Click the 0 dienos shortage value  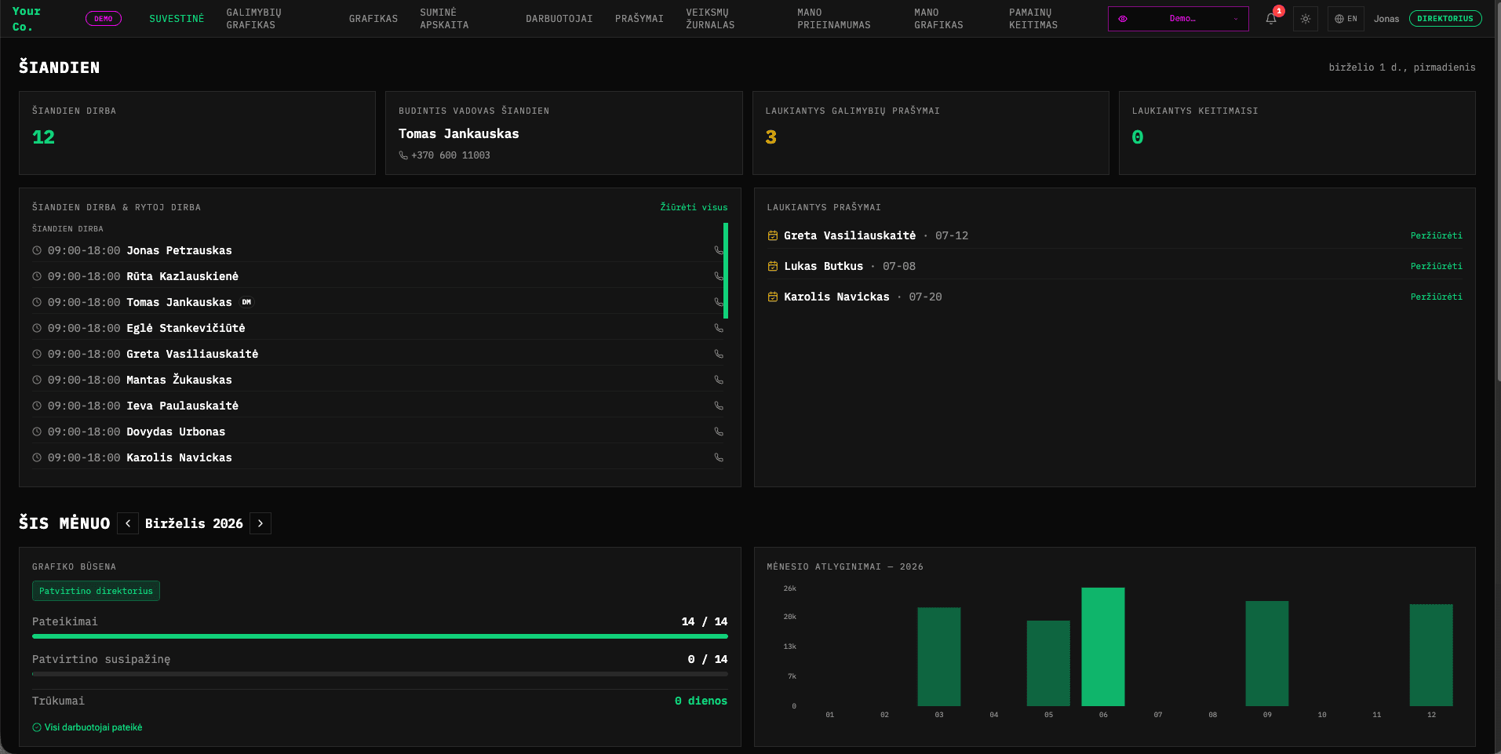tap(701, 701)
